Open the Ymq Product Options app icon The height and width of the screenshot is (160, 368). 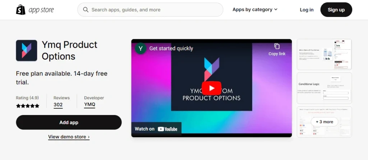27,50
